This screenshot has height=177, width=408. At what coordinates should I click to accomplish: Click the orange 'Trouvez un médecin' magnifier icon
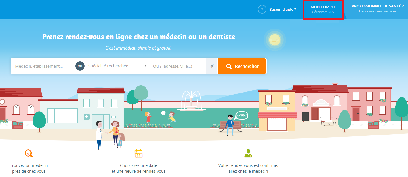pos(29,153)
